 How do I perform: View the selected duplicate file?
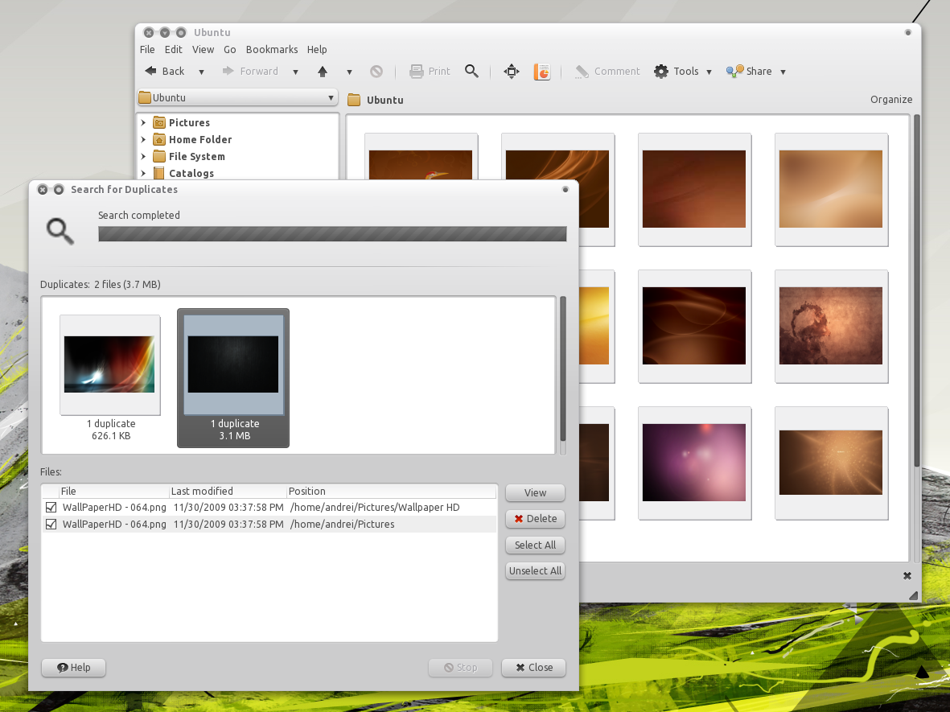535,492
